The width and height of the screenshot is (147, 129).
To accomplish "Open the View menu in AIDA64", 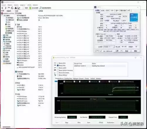I will [x=10, y=5].
